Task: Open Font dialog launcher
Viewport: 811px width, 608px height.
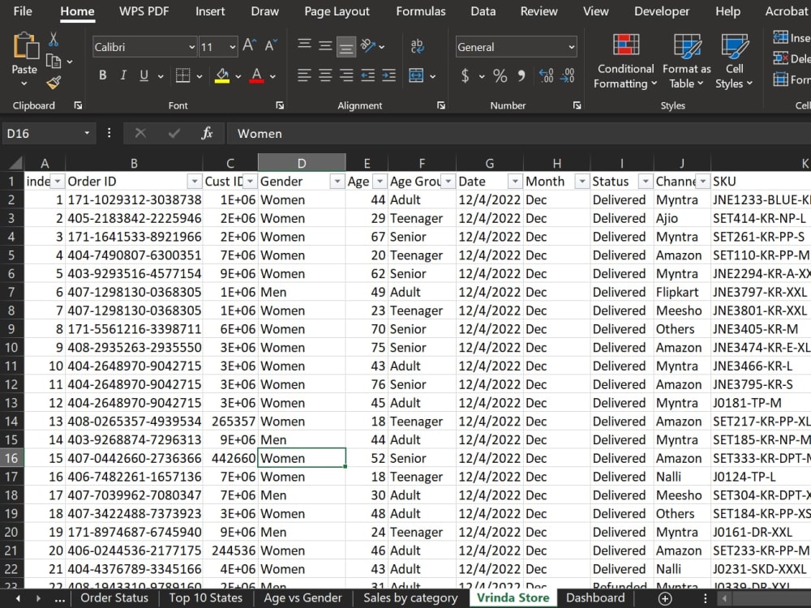Action: [280, 105]
